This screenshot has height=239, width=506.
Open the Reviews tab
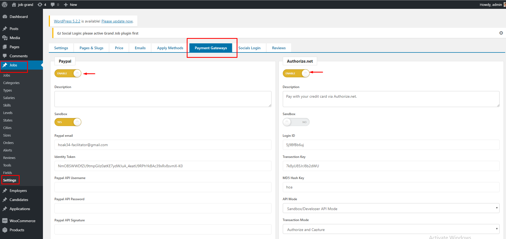(x=279, y=48)
